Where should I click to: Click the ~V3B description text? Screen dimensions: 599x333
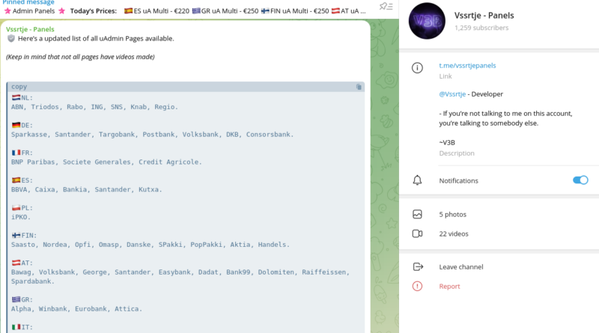point(447,142)
